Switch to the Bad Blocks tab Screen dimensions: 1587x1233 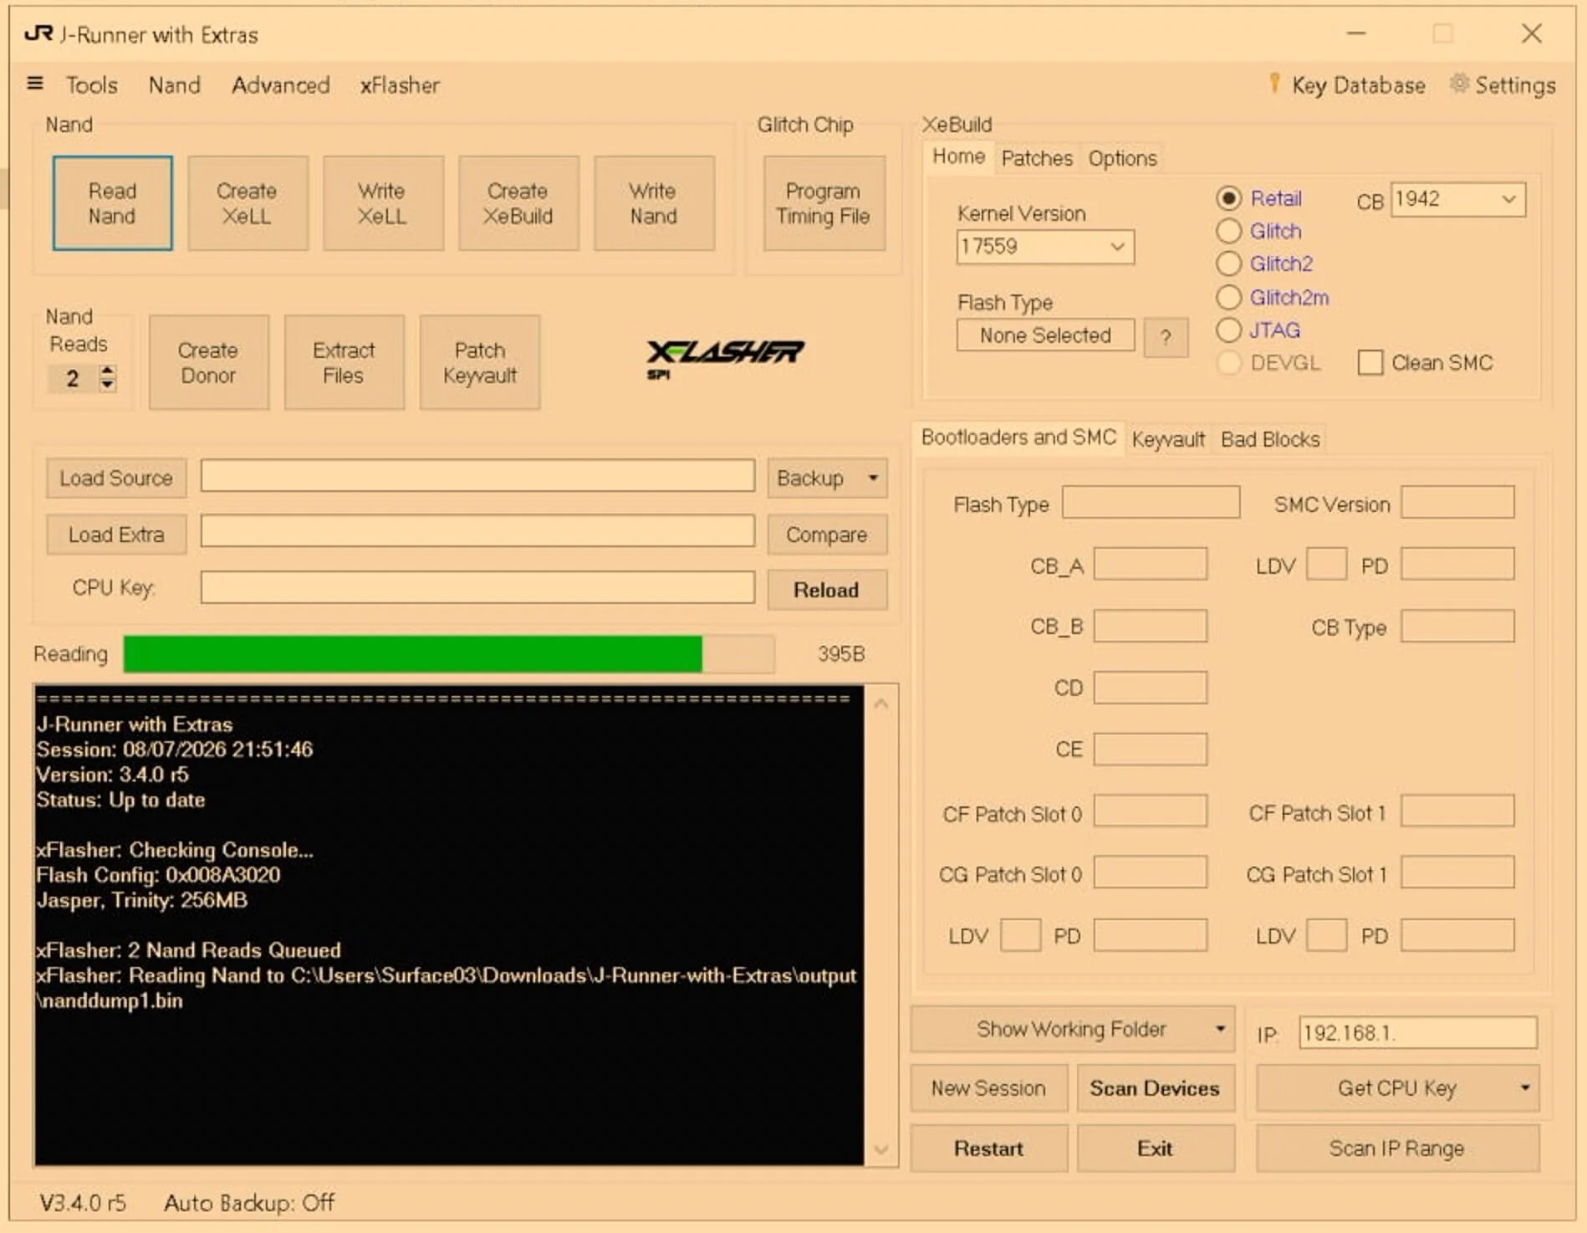(1270, 439)
